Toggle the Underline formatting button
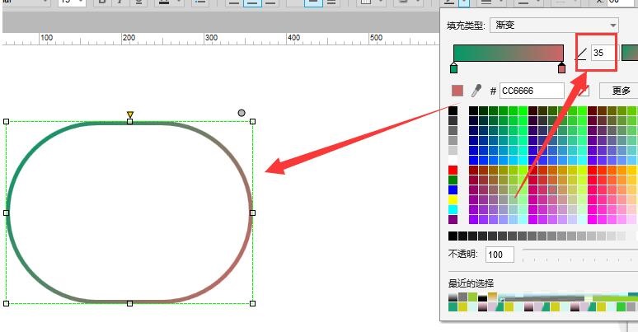638x332 pixels. 138,2
